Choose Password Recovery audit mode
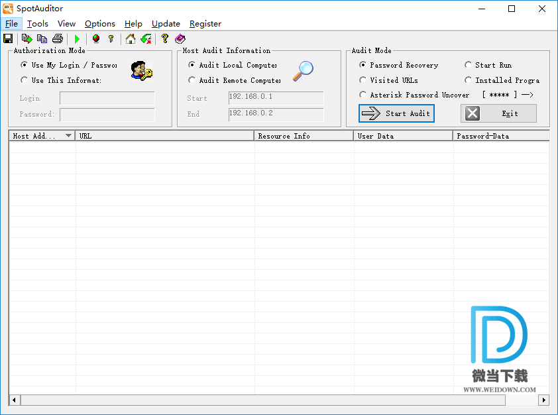The width and height of the screenshot is (558, 415). 398,65
